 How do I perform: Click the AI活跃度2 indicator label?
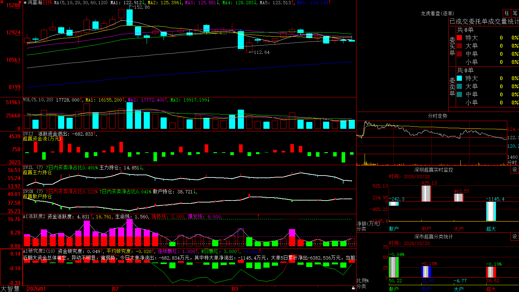click(x=34, y=216)
